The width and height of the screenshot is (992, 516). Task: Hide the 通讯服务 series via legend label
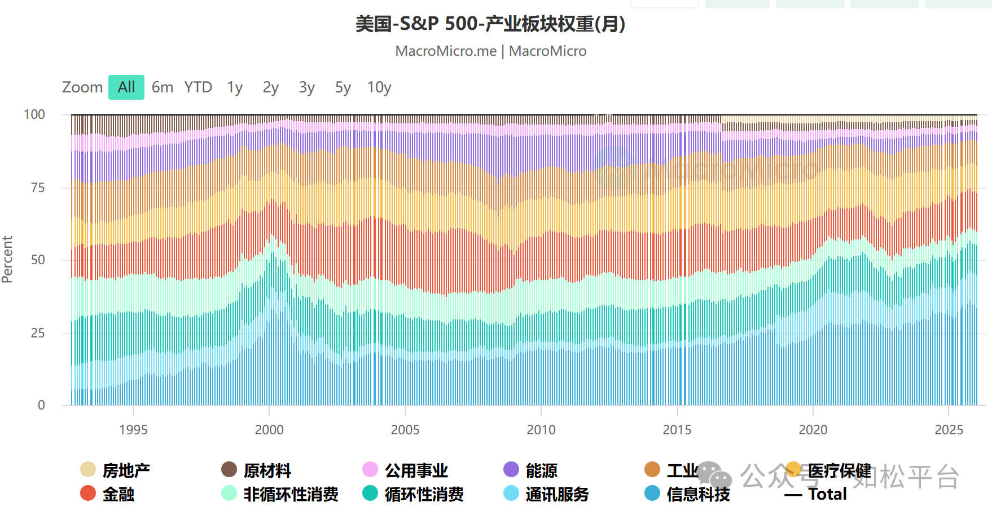coord(557,494)
